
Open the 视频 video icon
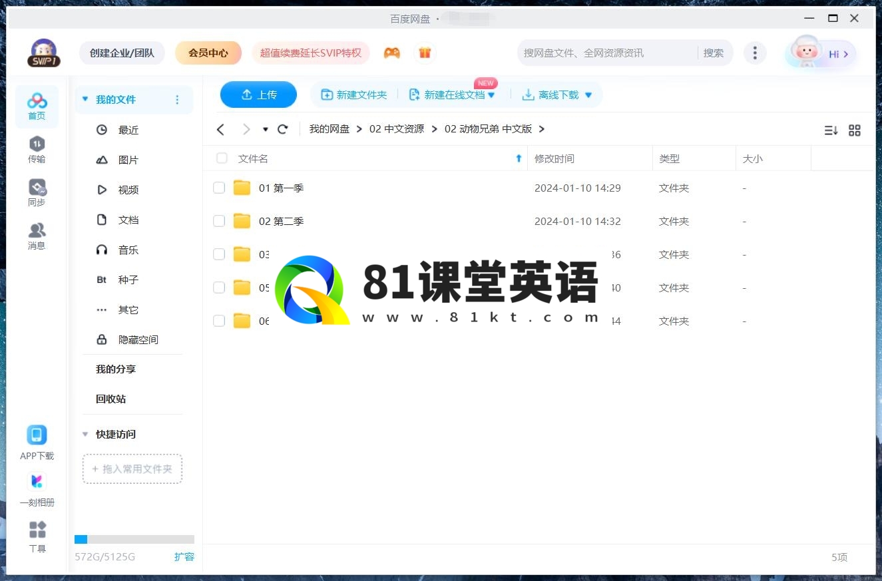tap(102, 190)
